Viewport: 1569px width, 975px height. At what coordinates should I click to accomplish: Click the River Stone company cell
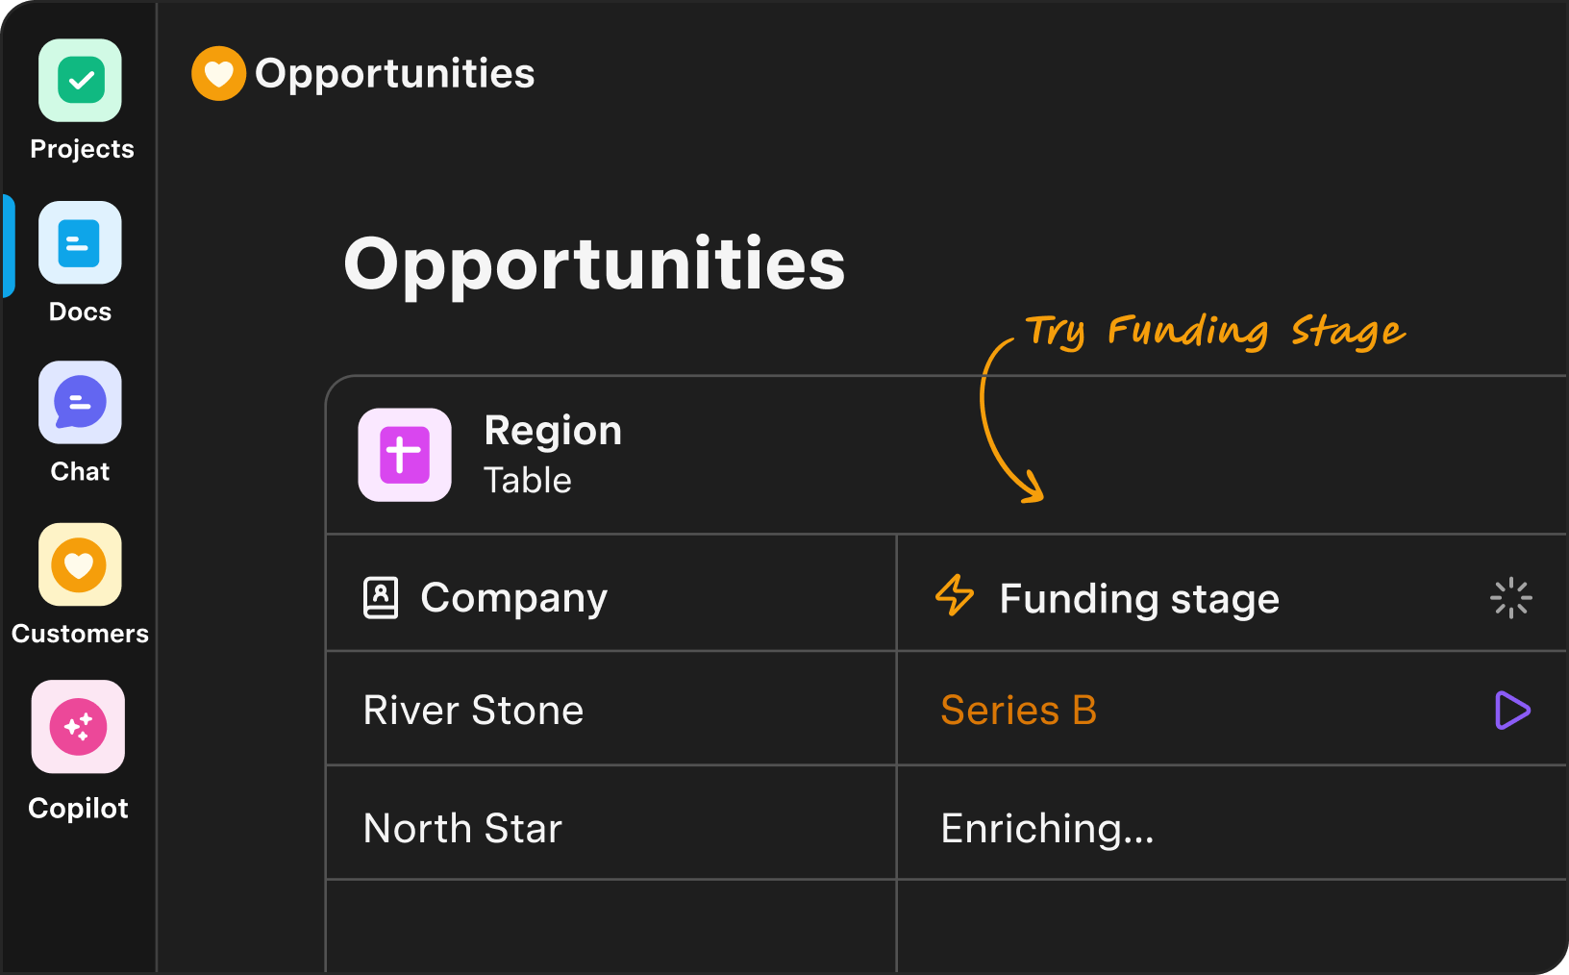[x=473, y=711]
